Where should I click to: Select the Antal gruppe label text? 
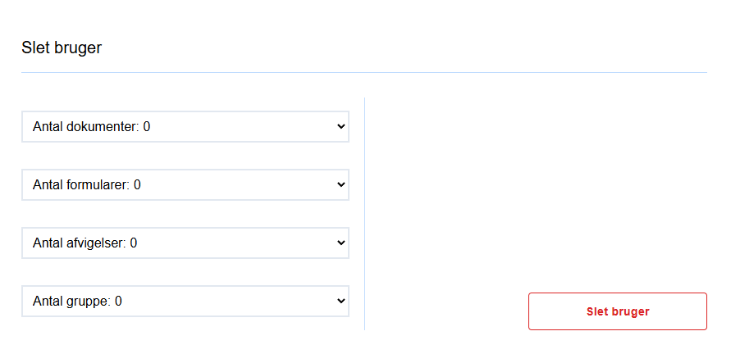[72, 301]
